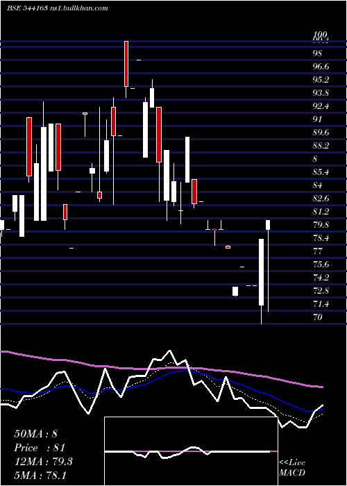Click the BSE 544168 chart title
The image size is (347, 486).
pos(27,8)
